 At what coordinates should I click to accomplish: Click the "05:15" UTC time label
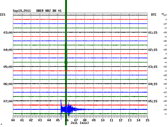click(x=153, y=101)
